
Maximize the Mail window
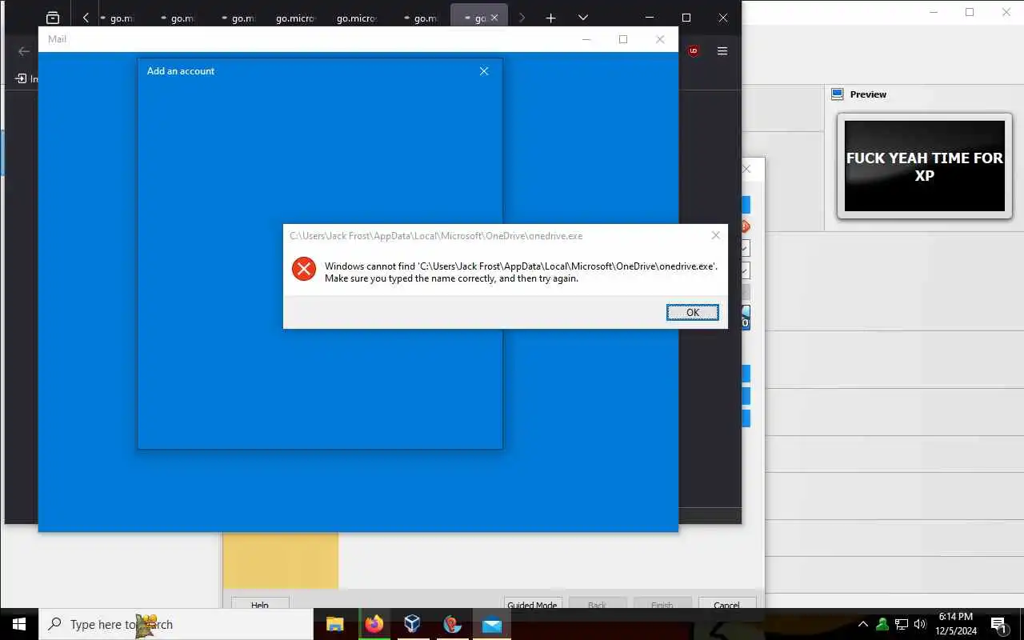point(623,39)
